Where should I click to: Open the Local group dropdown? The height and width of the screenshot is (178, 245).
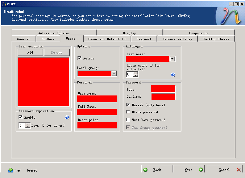coord(114,74)
